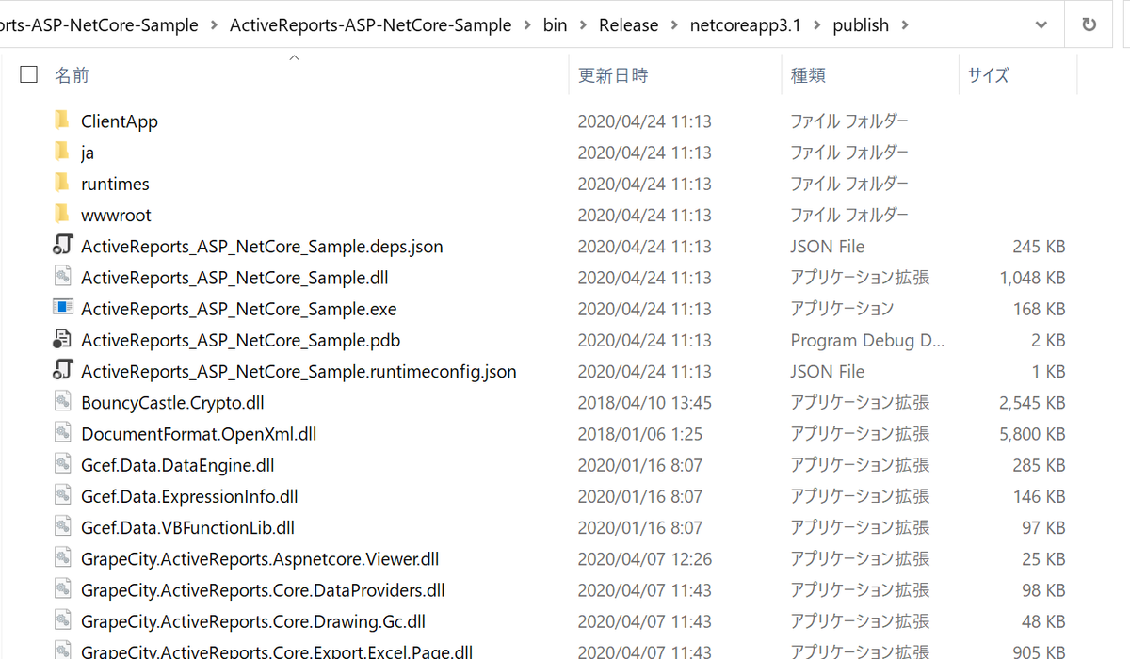Image resolution: width=1130 pixels, height=659 pixels.
Task: Click the Aspnetcore.Viewer.dll file icon
Action: (62, 558)
